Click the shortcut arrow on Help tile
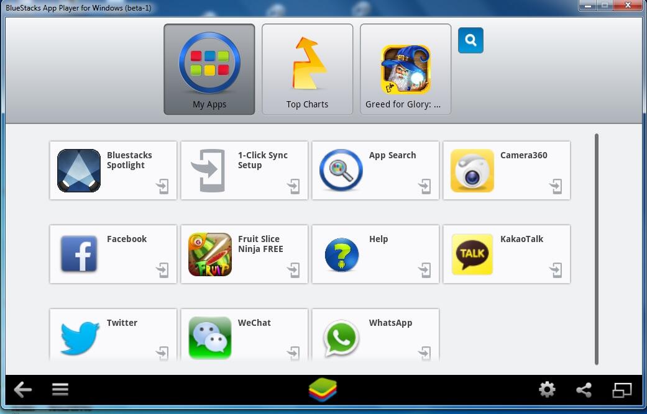The height and width of the screenshot is (414, 647). (425, 270)
